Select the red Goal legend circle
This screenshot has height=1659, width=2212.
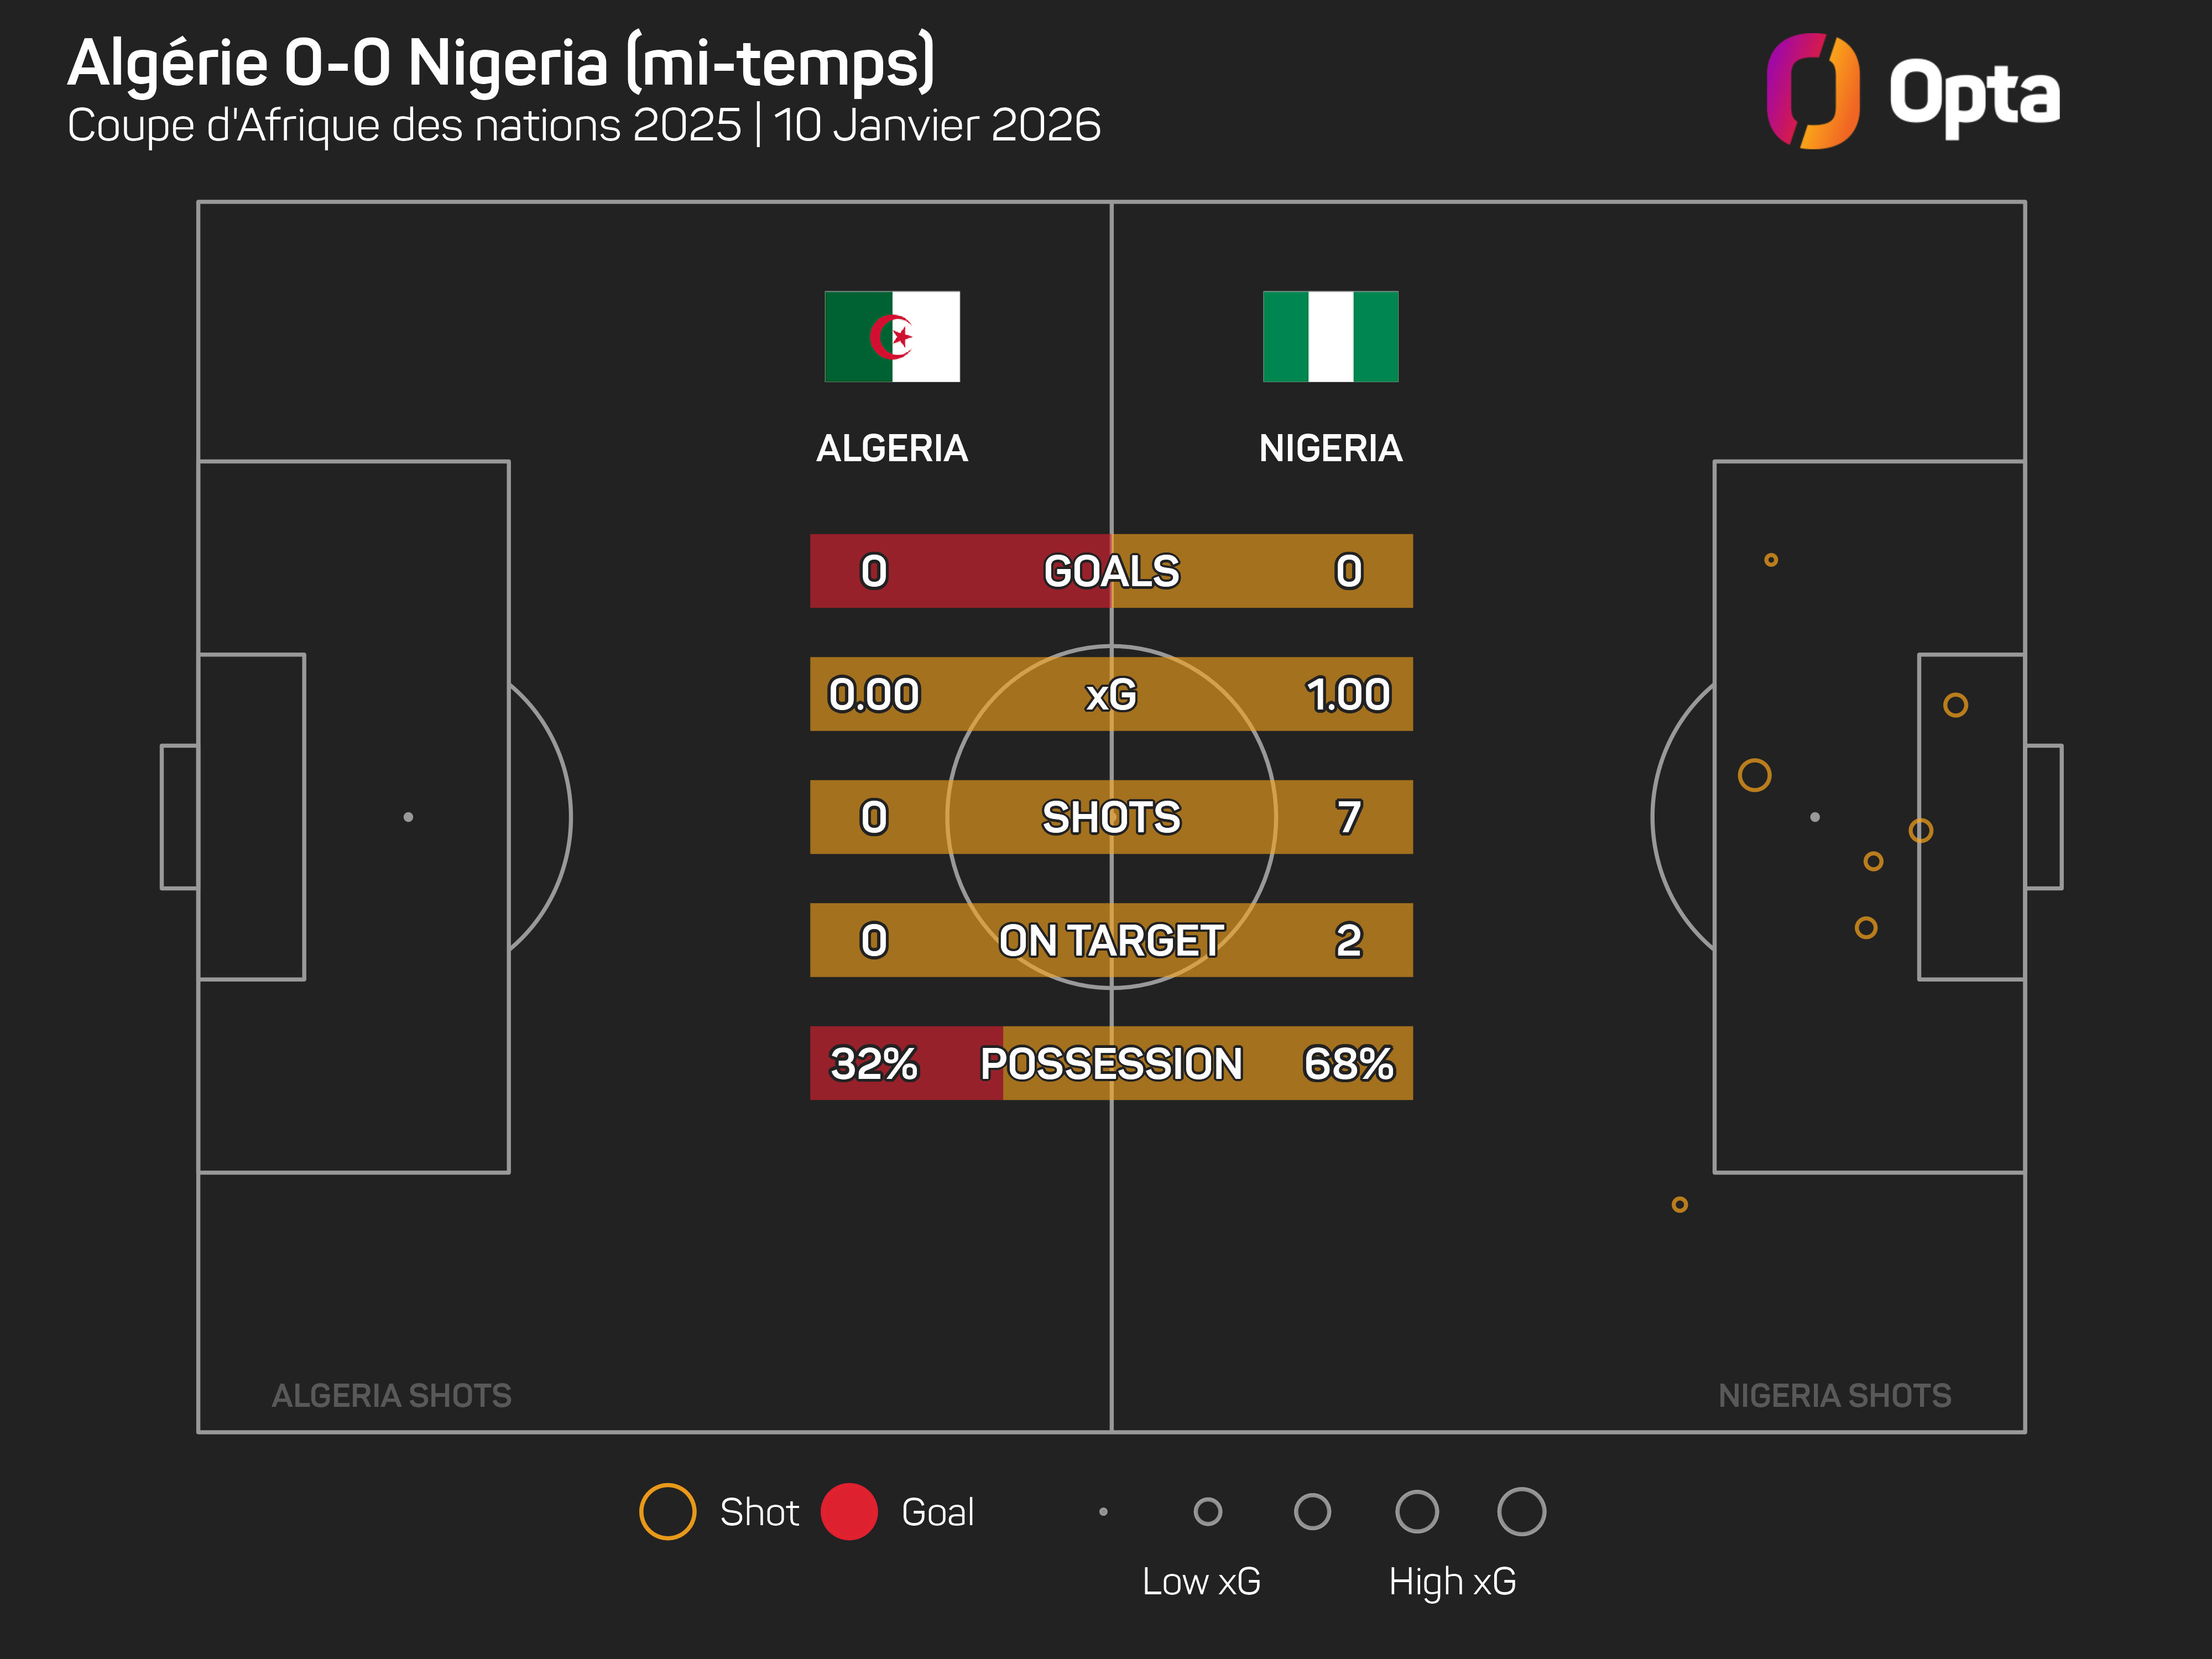click(x=849, y=1511)
